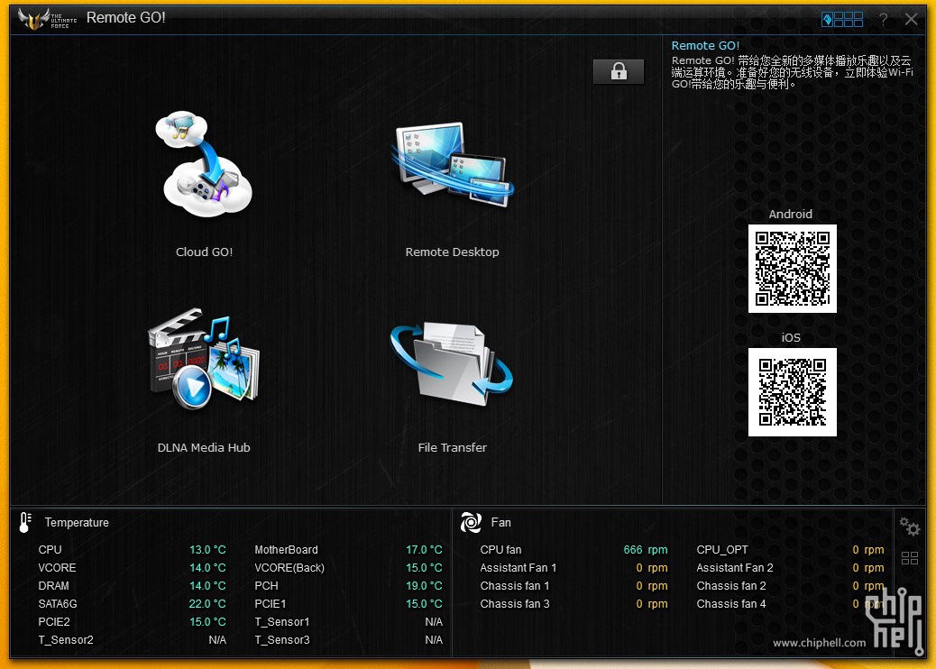The image size is (936, 669).
Task: Open the File Transfer folder icon
Action: (x=452, y=363)
